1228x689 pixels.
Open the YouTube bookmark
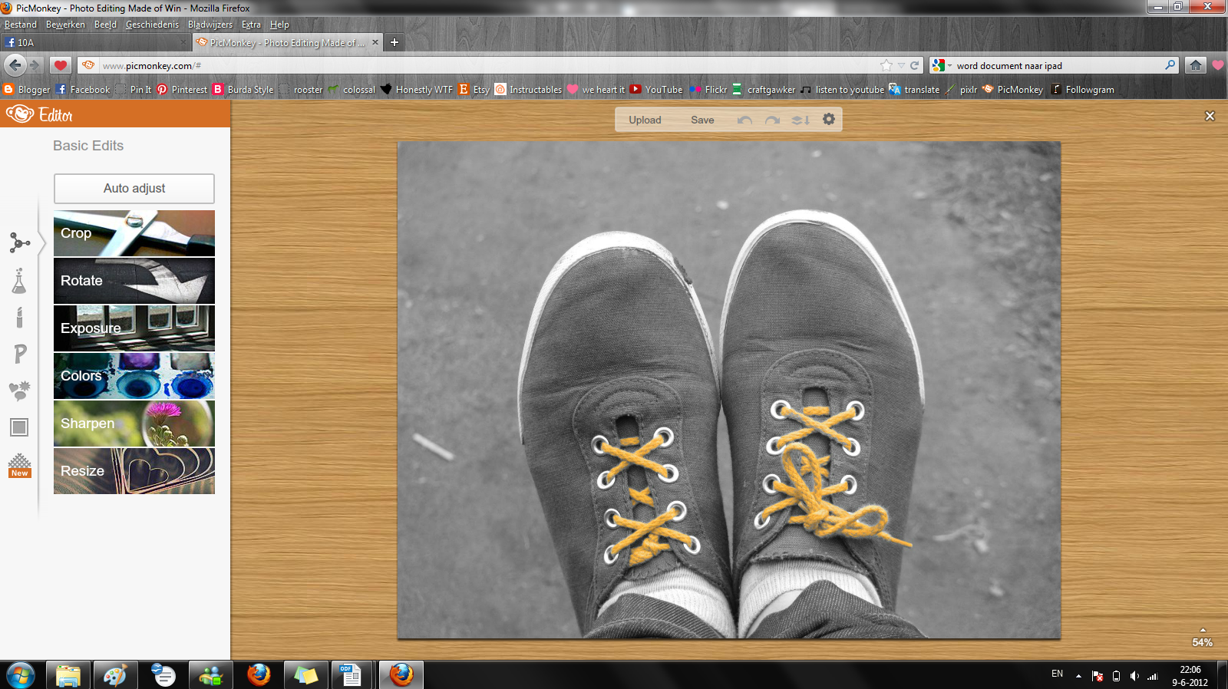[x=656, y=90]
